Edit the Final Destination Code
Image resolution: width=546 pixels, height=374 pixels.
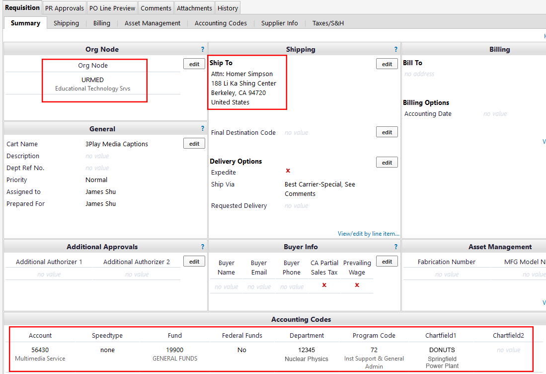tap(387, 132)
